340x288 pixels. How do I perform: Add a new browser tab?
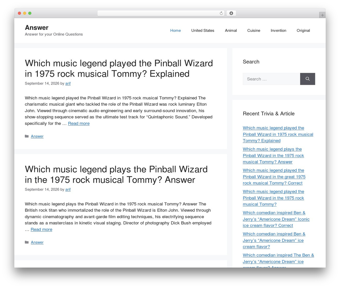point(322,15)
